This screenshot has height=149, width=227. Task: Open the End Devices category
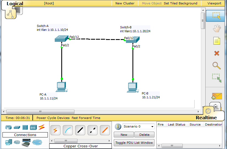click(x=9, y=142)
